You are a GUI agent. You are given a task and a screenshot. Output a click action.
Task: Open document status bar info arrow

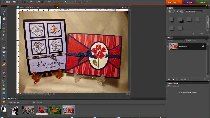(x=50, y=94)
